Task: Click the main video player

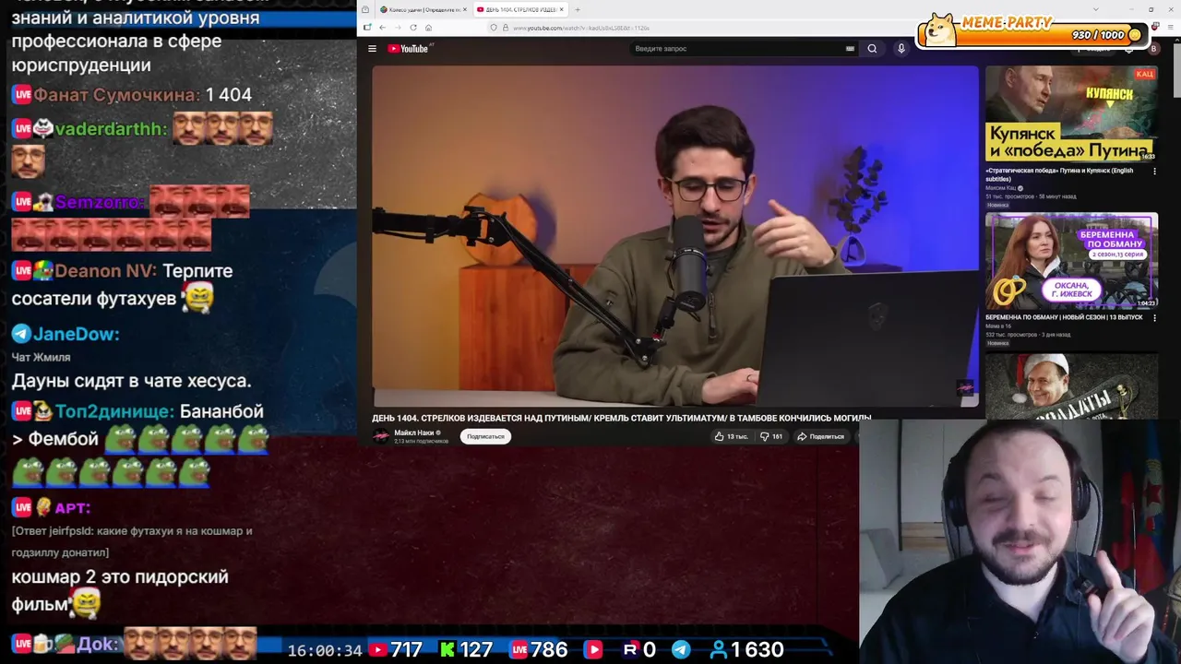Action: pyautogui.click(x=675, y=236)
